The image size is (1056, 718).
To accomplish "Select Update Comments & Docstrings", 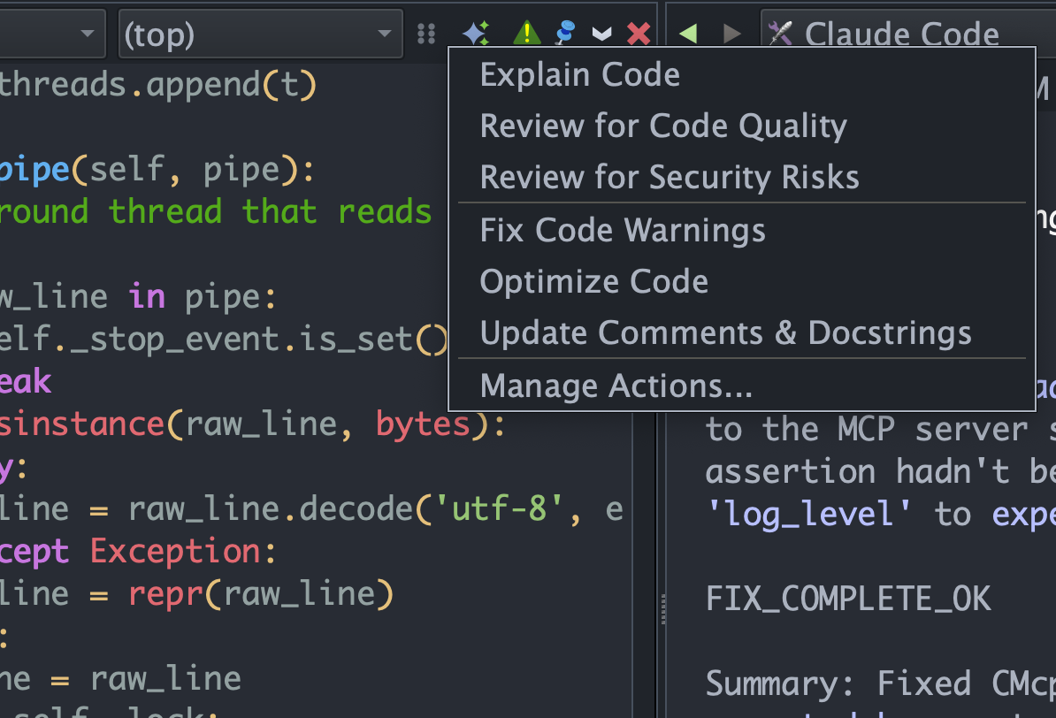I will 741,332.
